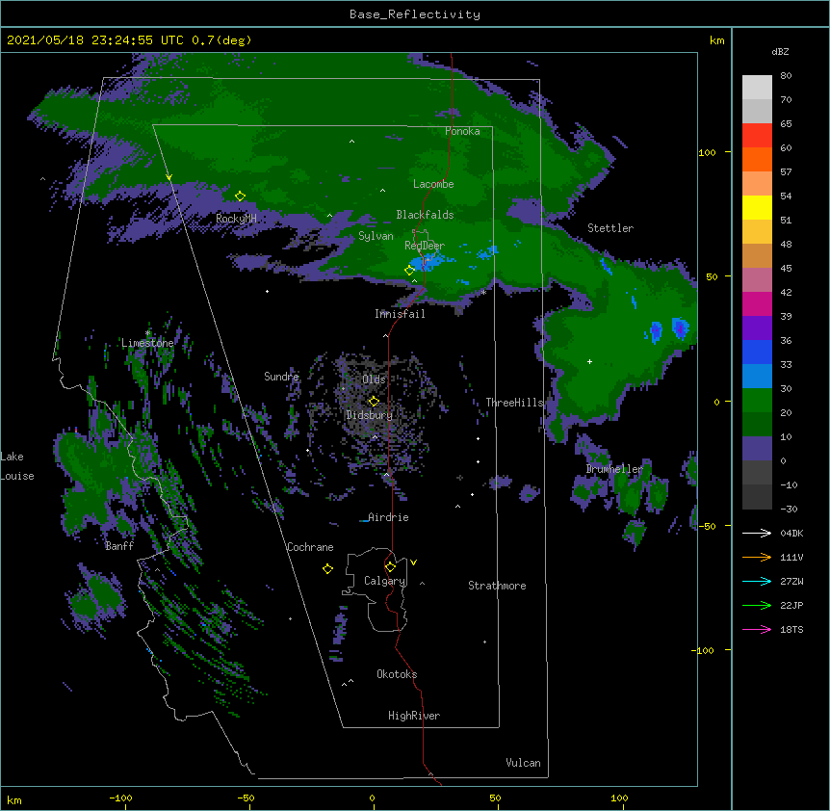
Task: Click the magenta 18TS arrow in legend
Action: [757, 629]
